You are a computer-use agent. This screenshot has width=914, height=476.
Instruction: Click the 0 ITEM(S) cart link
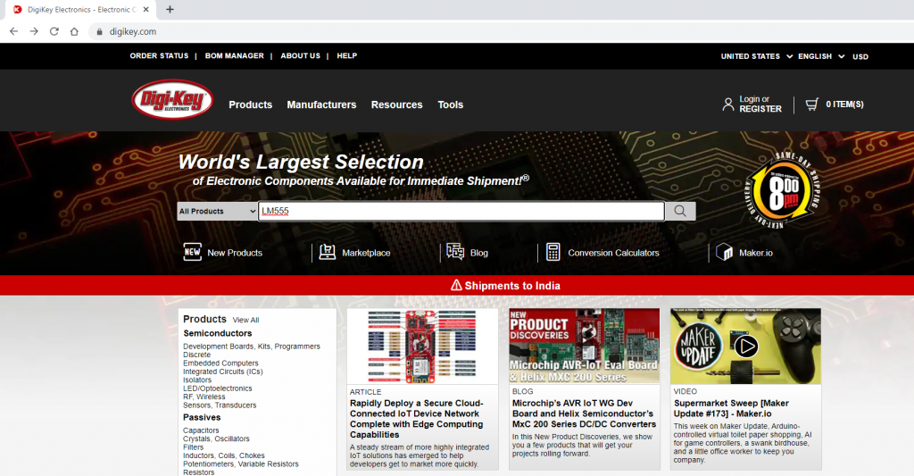[x=844, y=104]
